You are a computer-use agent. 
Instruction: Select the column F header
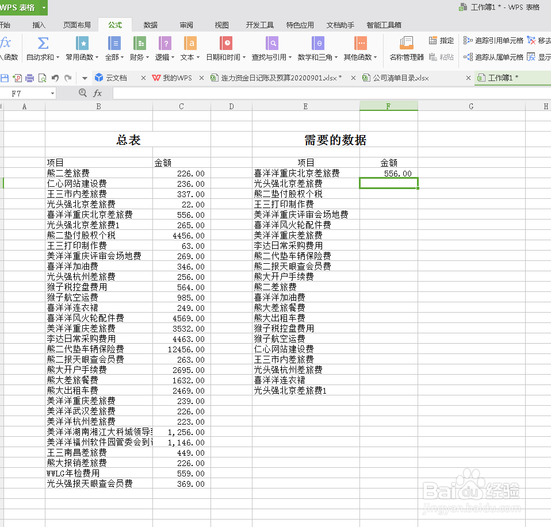pos(389,106)
